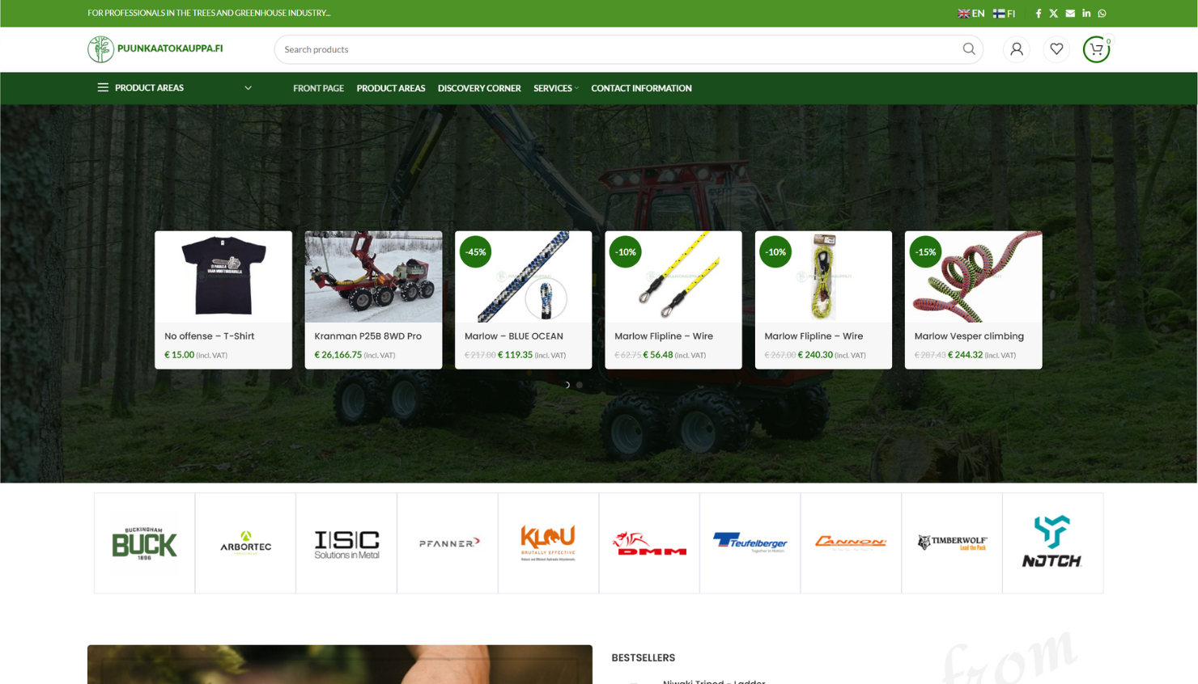The height and width of the screenshot is (684, 1198).
Task: Open the Marlow Vesper climbing product link
Action: [969, 336]
